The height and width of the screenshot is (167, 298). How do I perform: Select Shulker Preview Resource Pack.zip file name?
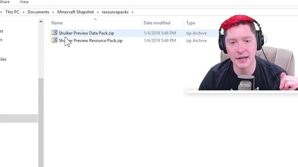click(x=90, y=40)
